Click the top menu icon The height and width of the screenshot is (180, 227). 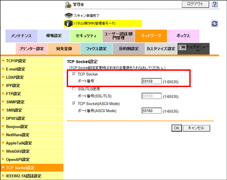tap(182, 48)
